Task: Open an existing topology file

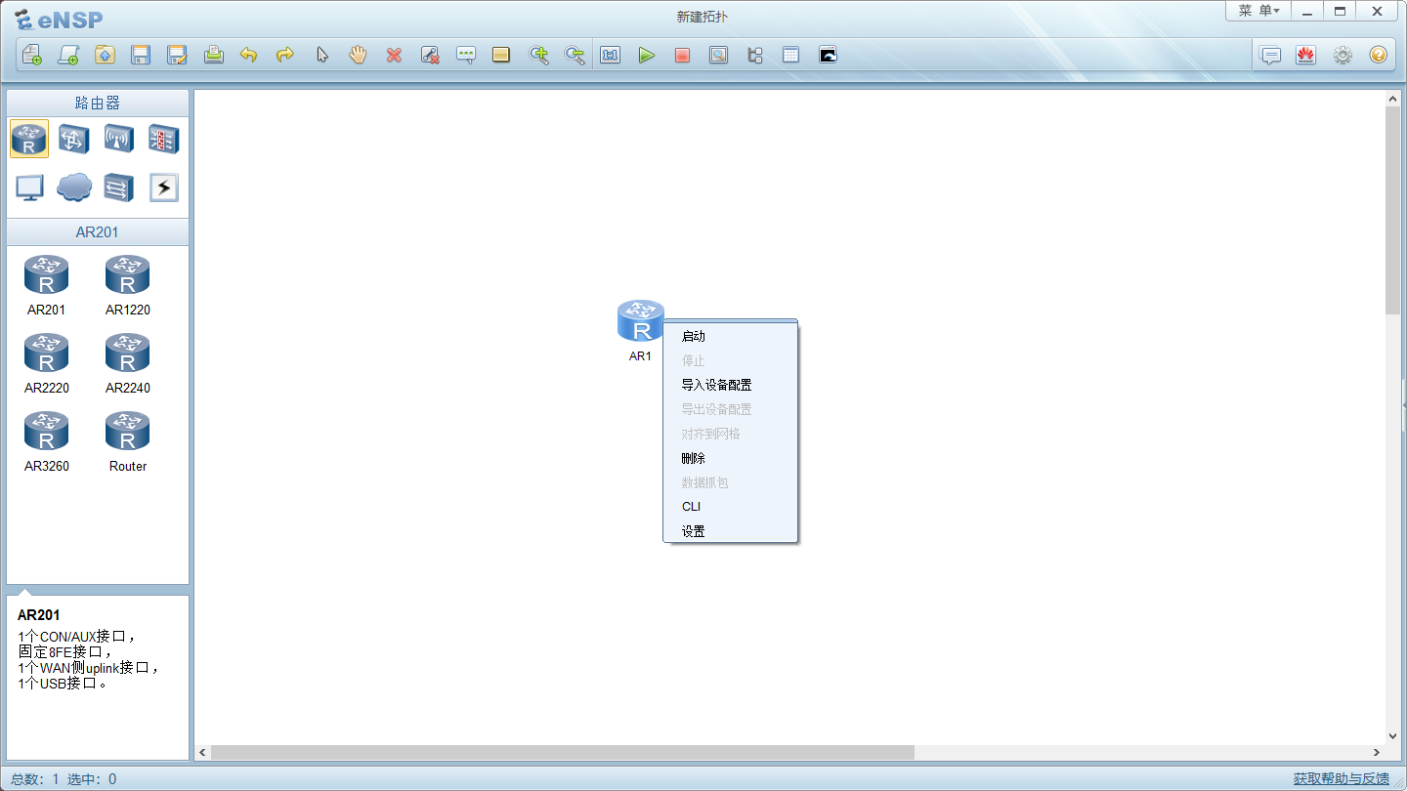Action: point(105,55)
